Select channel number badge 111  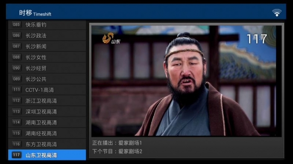(x=16, y=90)
